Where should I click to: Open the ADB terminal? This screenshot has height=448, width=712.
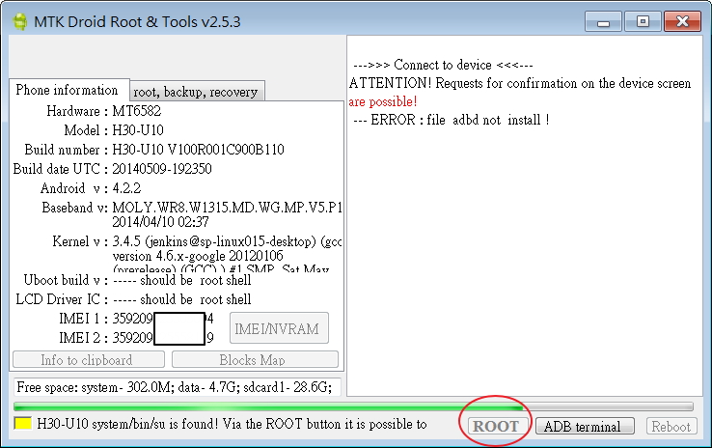(x=585, y=426)
